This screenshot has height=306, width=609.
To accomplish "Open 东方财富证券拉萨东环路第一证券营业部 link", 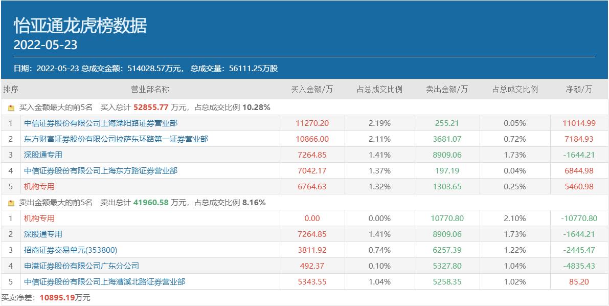I will pyautogui.click(x=116, y=139).
